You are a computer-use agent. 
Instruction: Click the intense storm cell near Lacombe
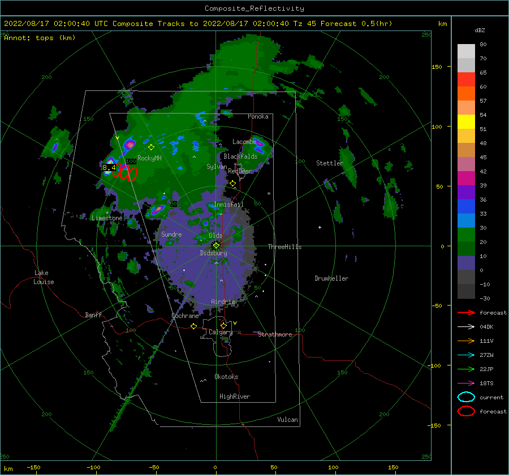pyautogui.click(x=260, y=146)
